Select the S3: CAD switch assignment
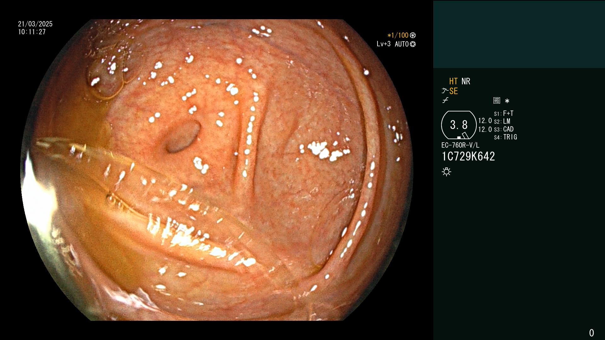 click(x=504, y=129)
